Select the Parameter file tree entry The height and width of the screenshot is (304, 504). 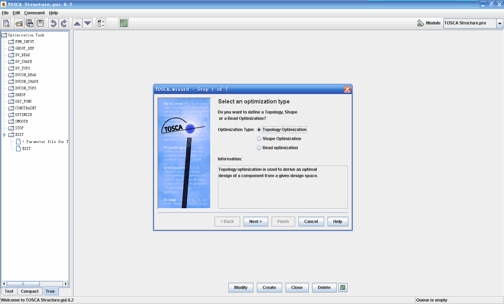[x=42, y=142]
